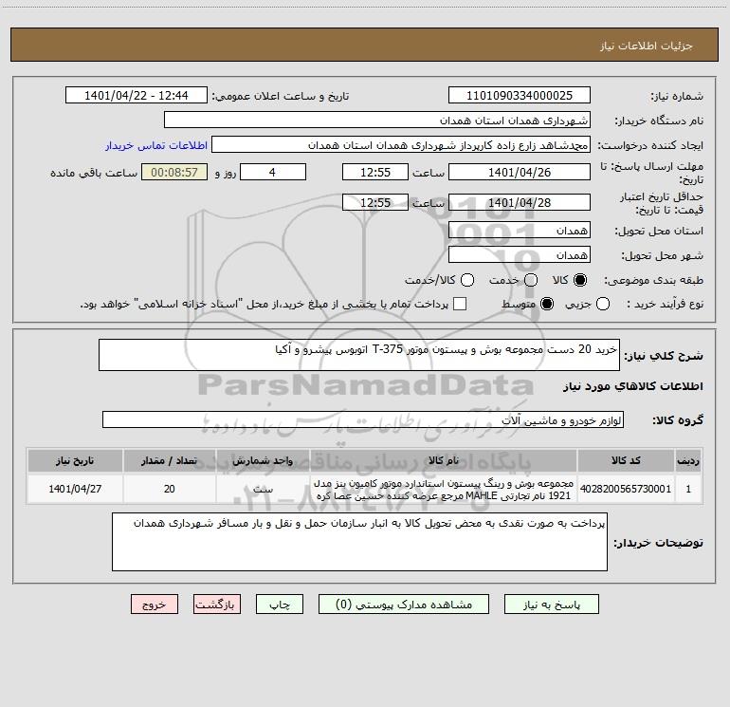This screenshot has width=730, height=707.
Task: Click the ردیف column header
Action: (x=688, y=460)
